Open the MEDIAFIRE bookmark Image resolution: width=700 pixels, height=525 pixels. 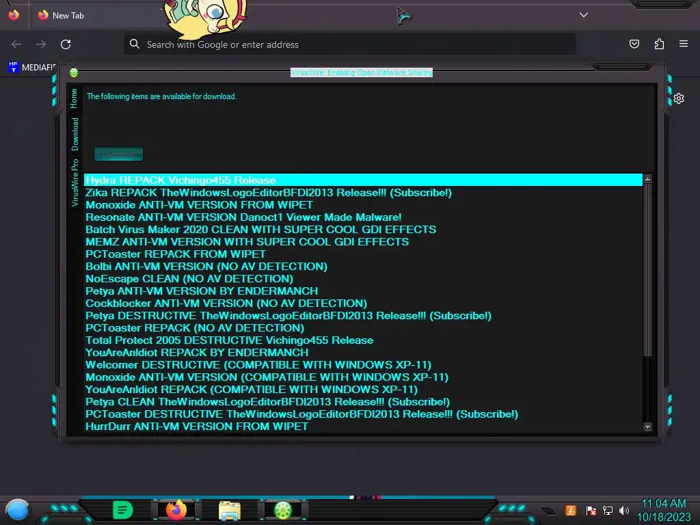[x=31, y=68]
